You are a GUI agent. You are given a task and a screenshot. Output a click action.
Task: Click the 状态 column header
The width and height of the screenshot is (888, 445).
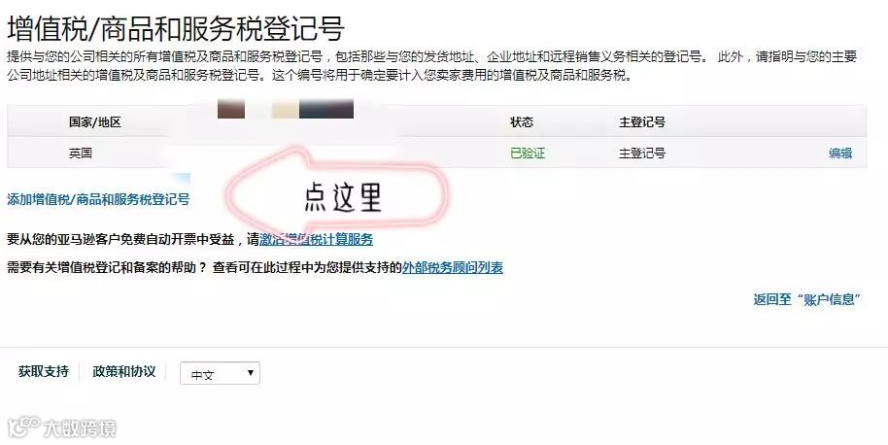pyautogui.click(x=522, y=121)
